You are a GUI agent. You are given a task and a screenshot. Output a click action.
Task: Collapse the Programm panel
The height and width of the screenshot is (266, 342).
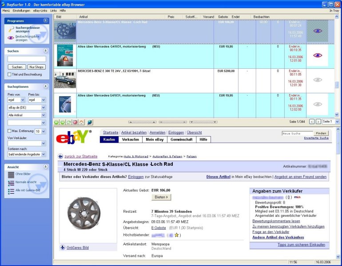coord(46,20)
